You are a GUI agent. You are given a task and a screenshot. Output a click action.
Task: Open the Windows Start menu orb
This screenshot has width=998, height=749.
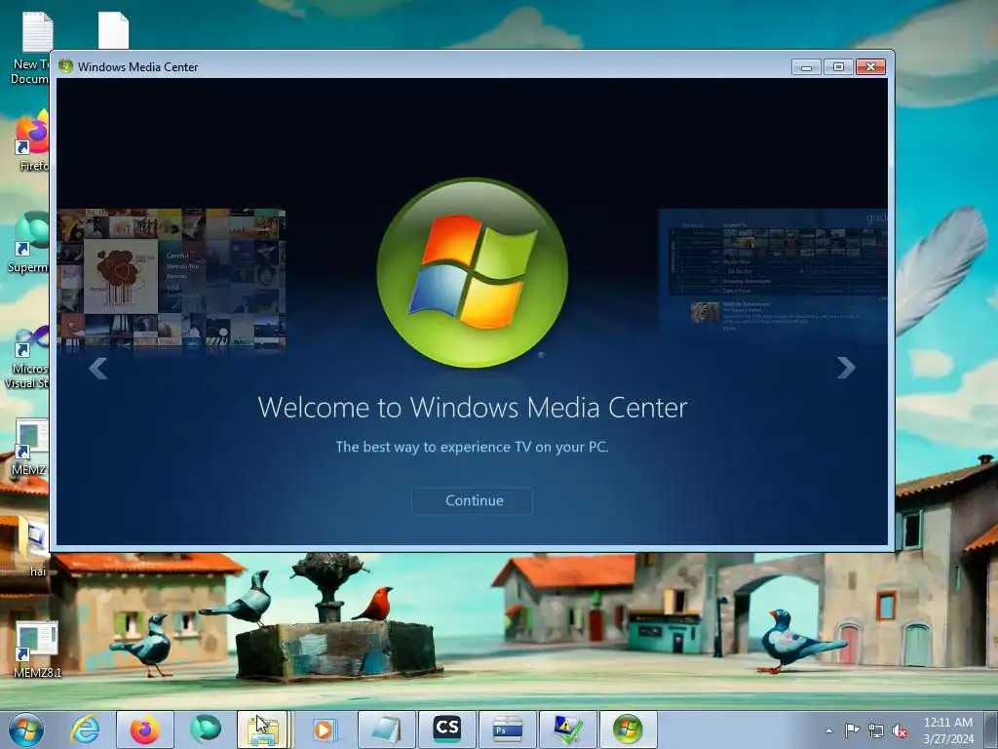[26, 729]
